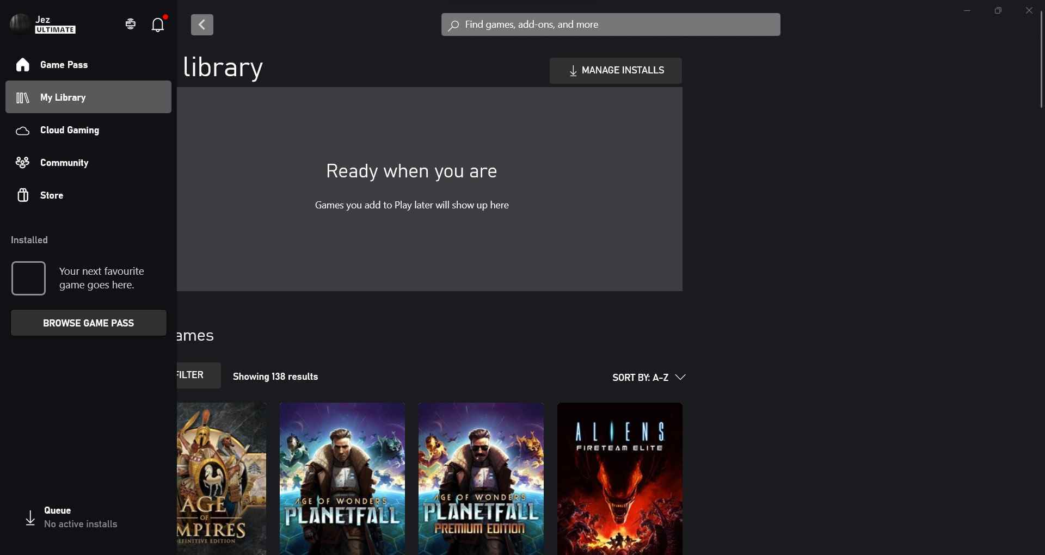
Task: Open the Filter button
Action: pos(199,375)
